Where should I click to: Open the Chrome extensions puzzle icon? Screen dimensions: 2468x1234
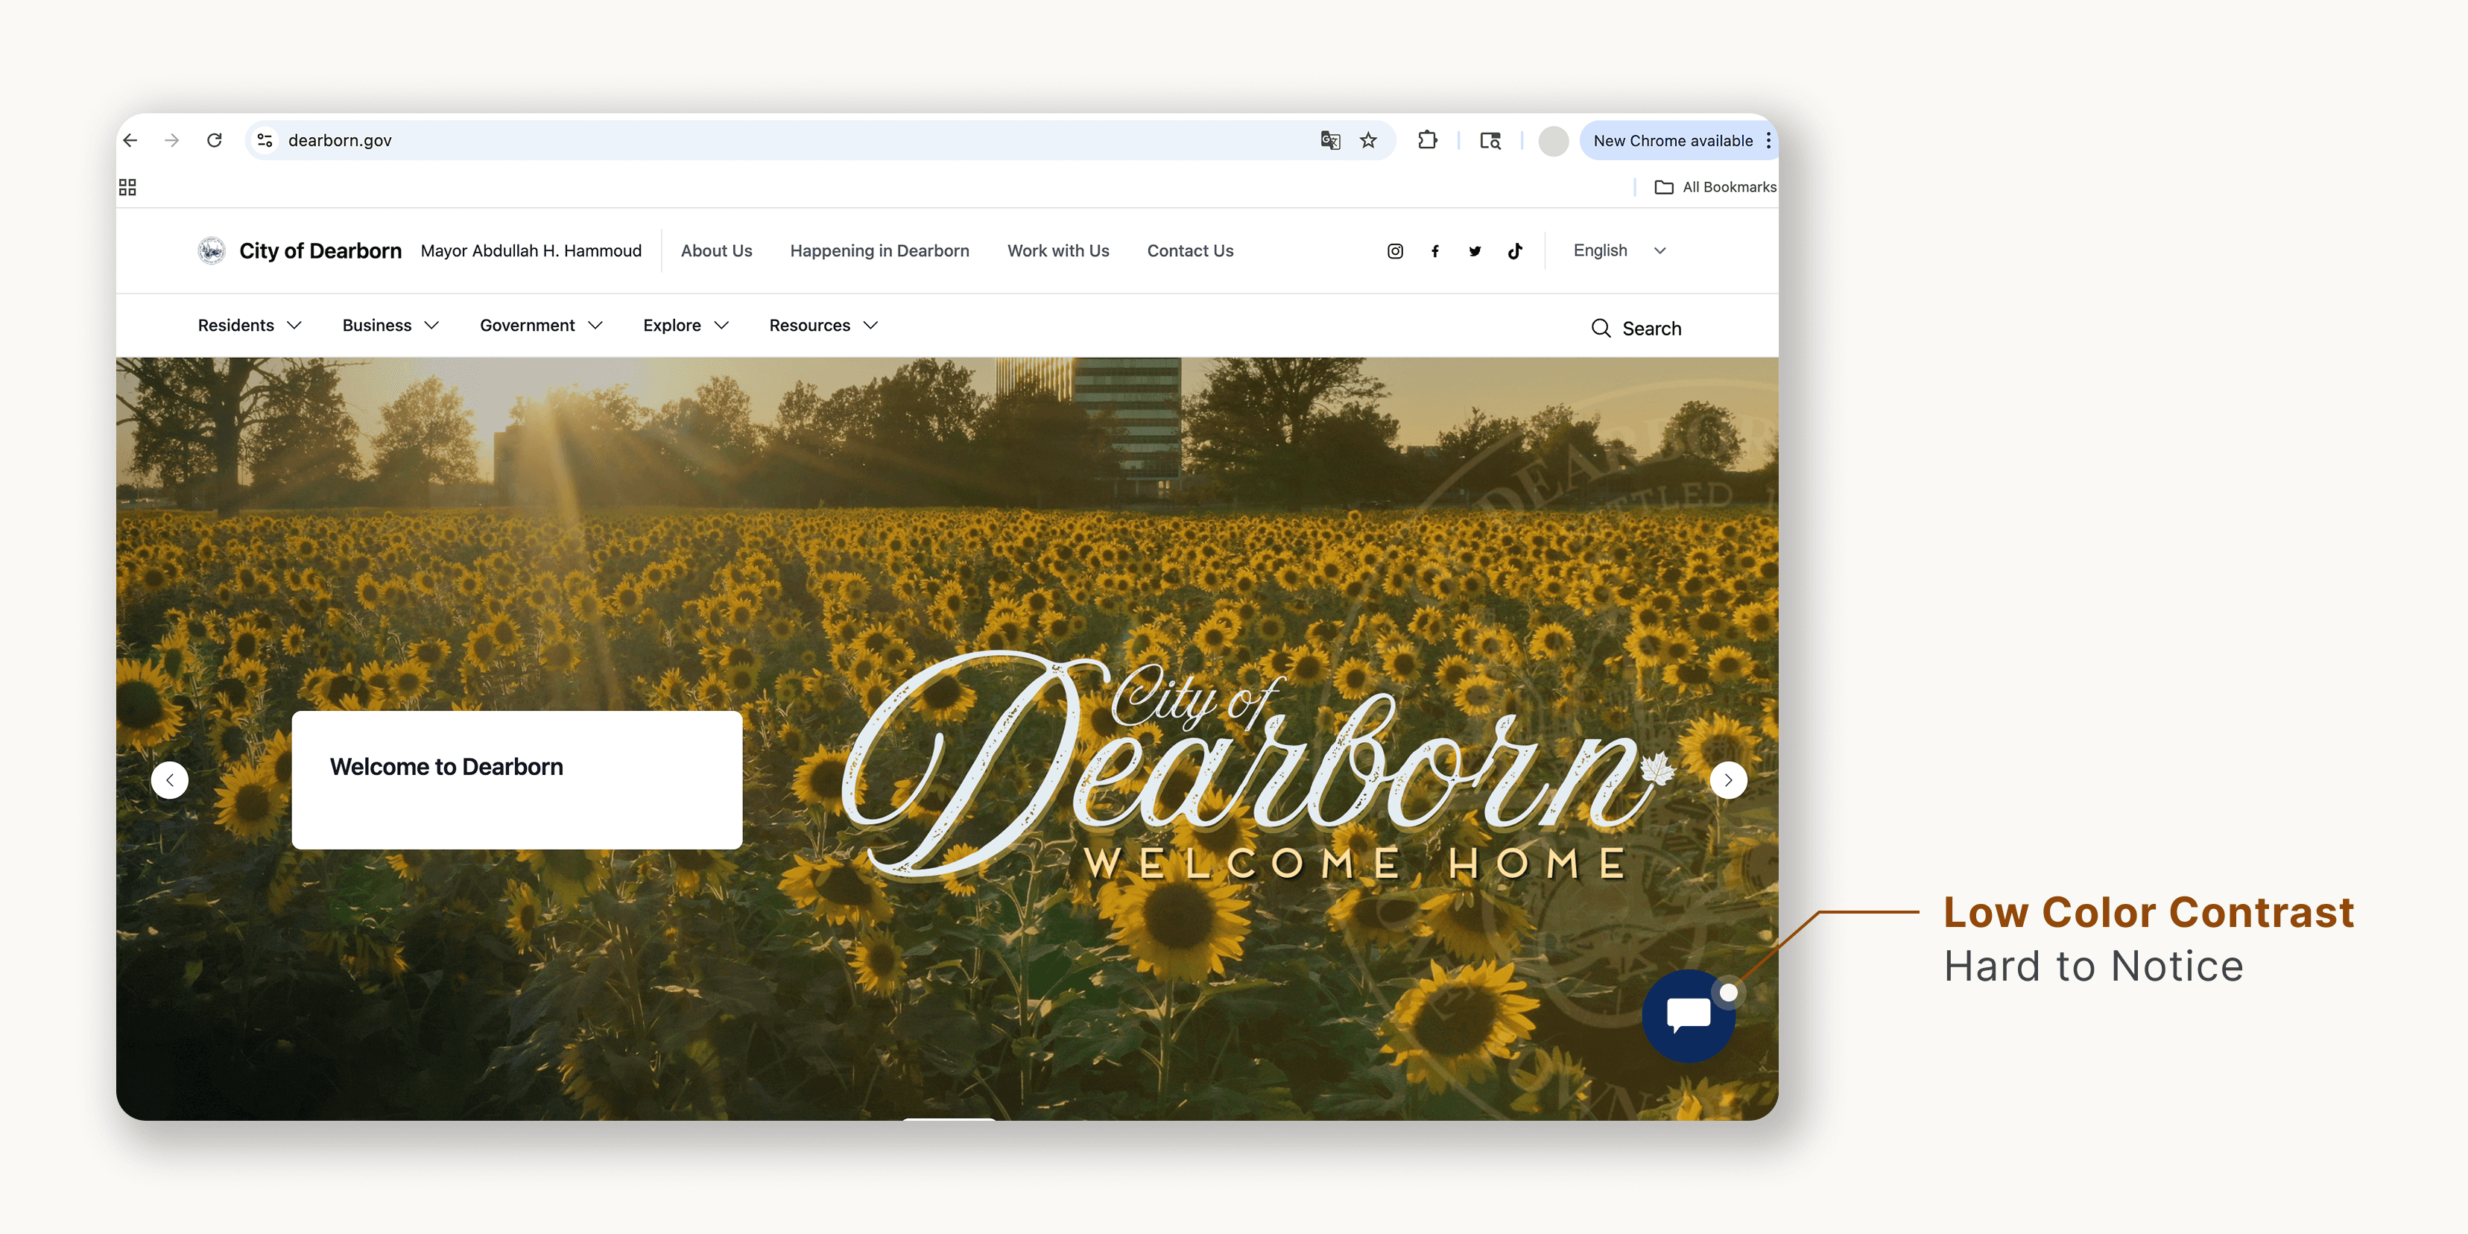[1428, 141]
